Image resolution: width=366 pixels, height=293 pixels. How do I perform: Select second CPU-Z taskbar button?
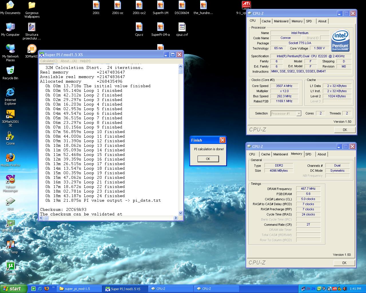click(217, 289)
